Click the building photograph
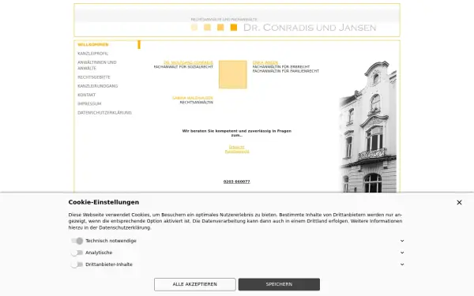The image size is (474, 296). 368,126
